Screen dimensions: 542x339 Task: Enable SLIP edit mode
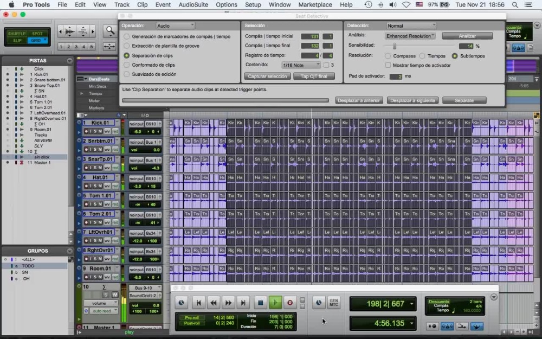click(17, 41)
